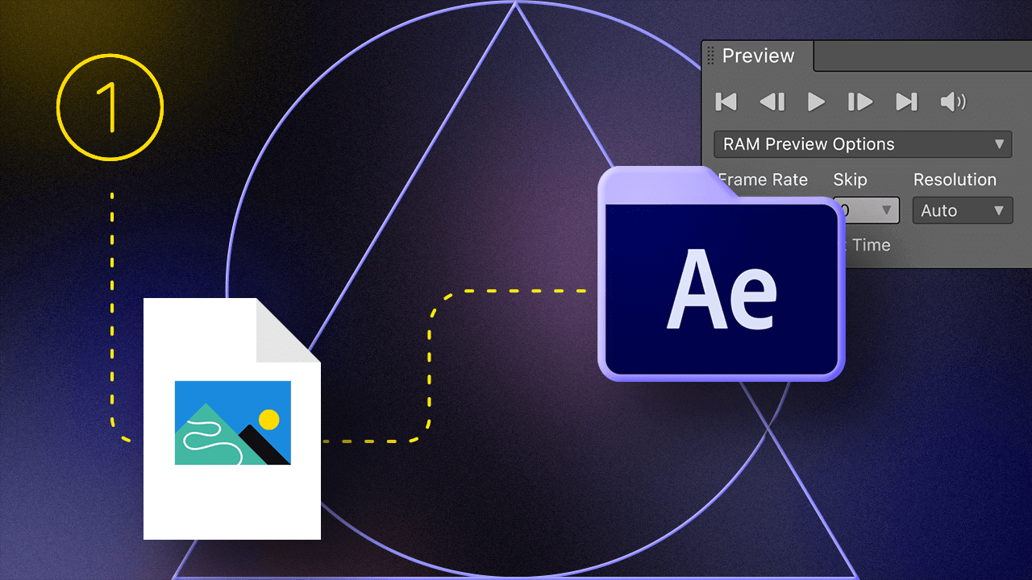Play the preview

816,101
